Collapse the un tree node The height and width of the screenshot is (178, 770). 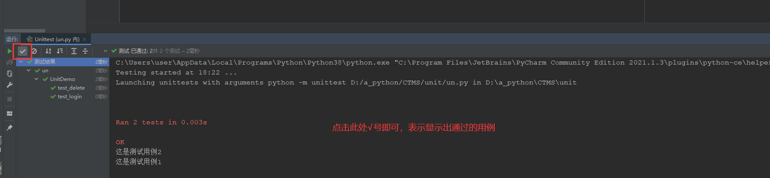(x=29, y=71)
